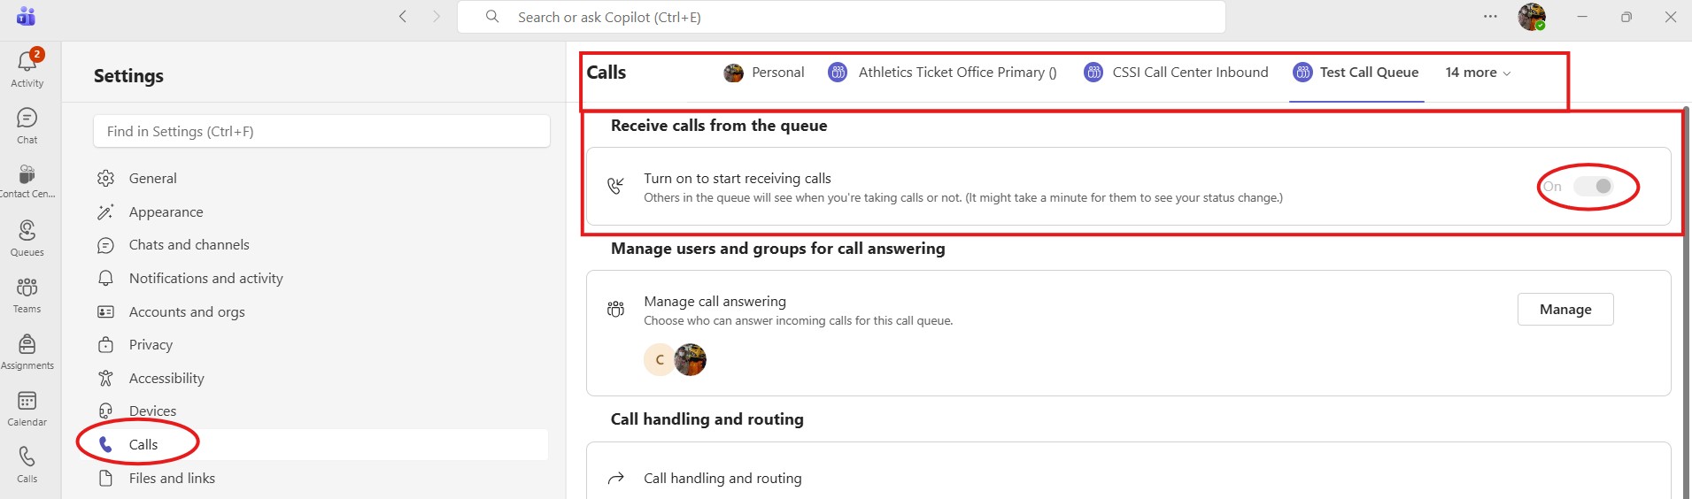1692x499 pixels.
Task: Open the Calls app in the left rail
Action: point(27,464)
